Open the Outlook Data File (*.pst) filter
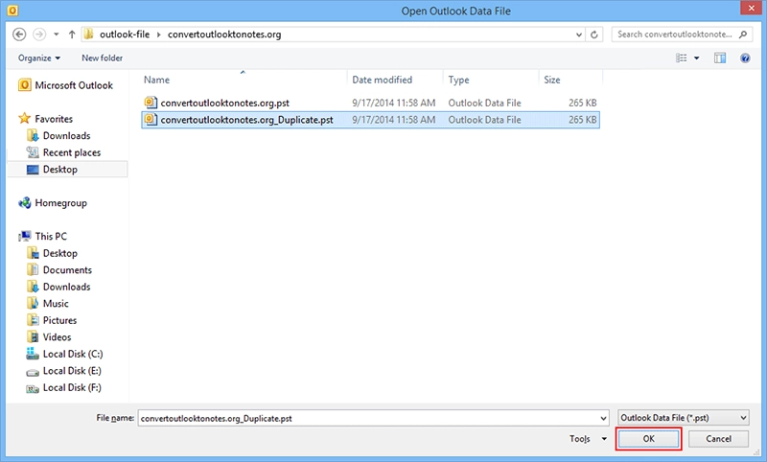767x462 pixels. pyautogui.click(x=684, y=418)
